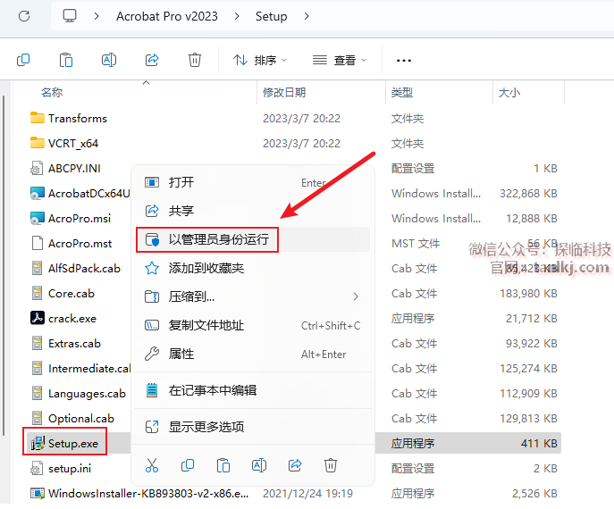Viewport: 614px width, 509px height.
Task: Click the refresh icon in address bar
Action: click(x=24, y=16)
